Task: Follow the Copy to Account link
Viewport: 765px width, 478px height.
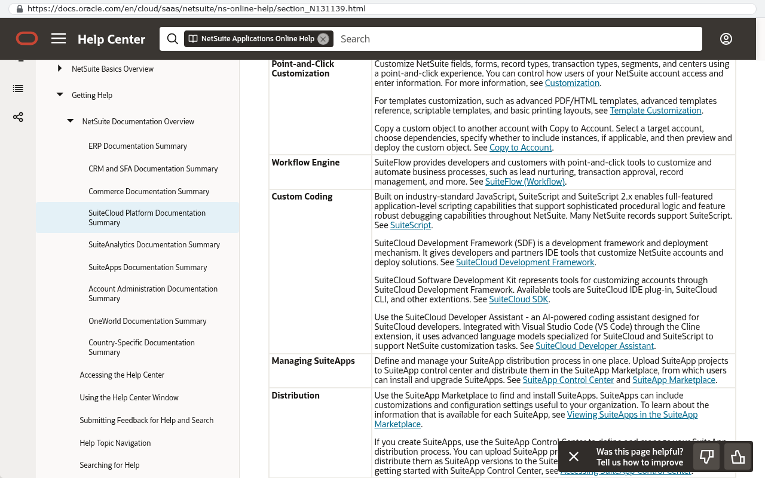Action: (521, 148)
